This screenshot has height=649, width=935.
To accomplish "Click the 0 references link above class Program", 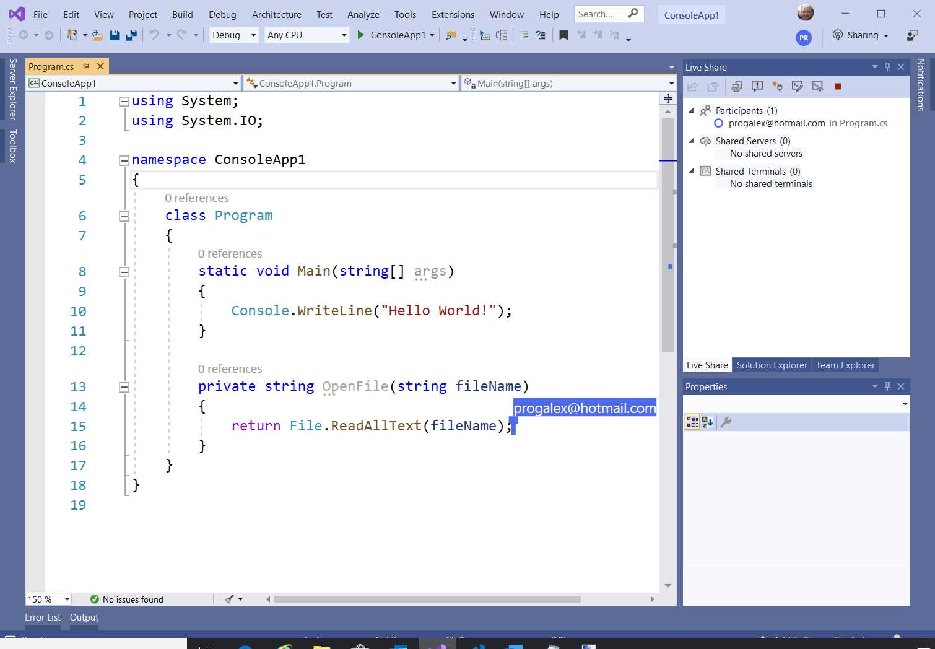I will point(196,198).
